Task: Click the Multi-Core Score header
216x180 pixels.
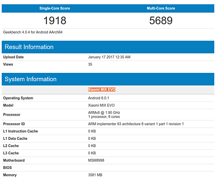Action: pos(161,8)
